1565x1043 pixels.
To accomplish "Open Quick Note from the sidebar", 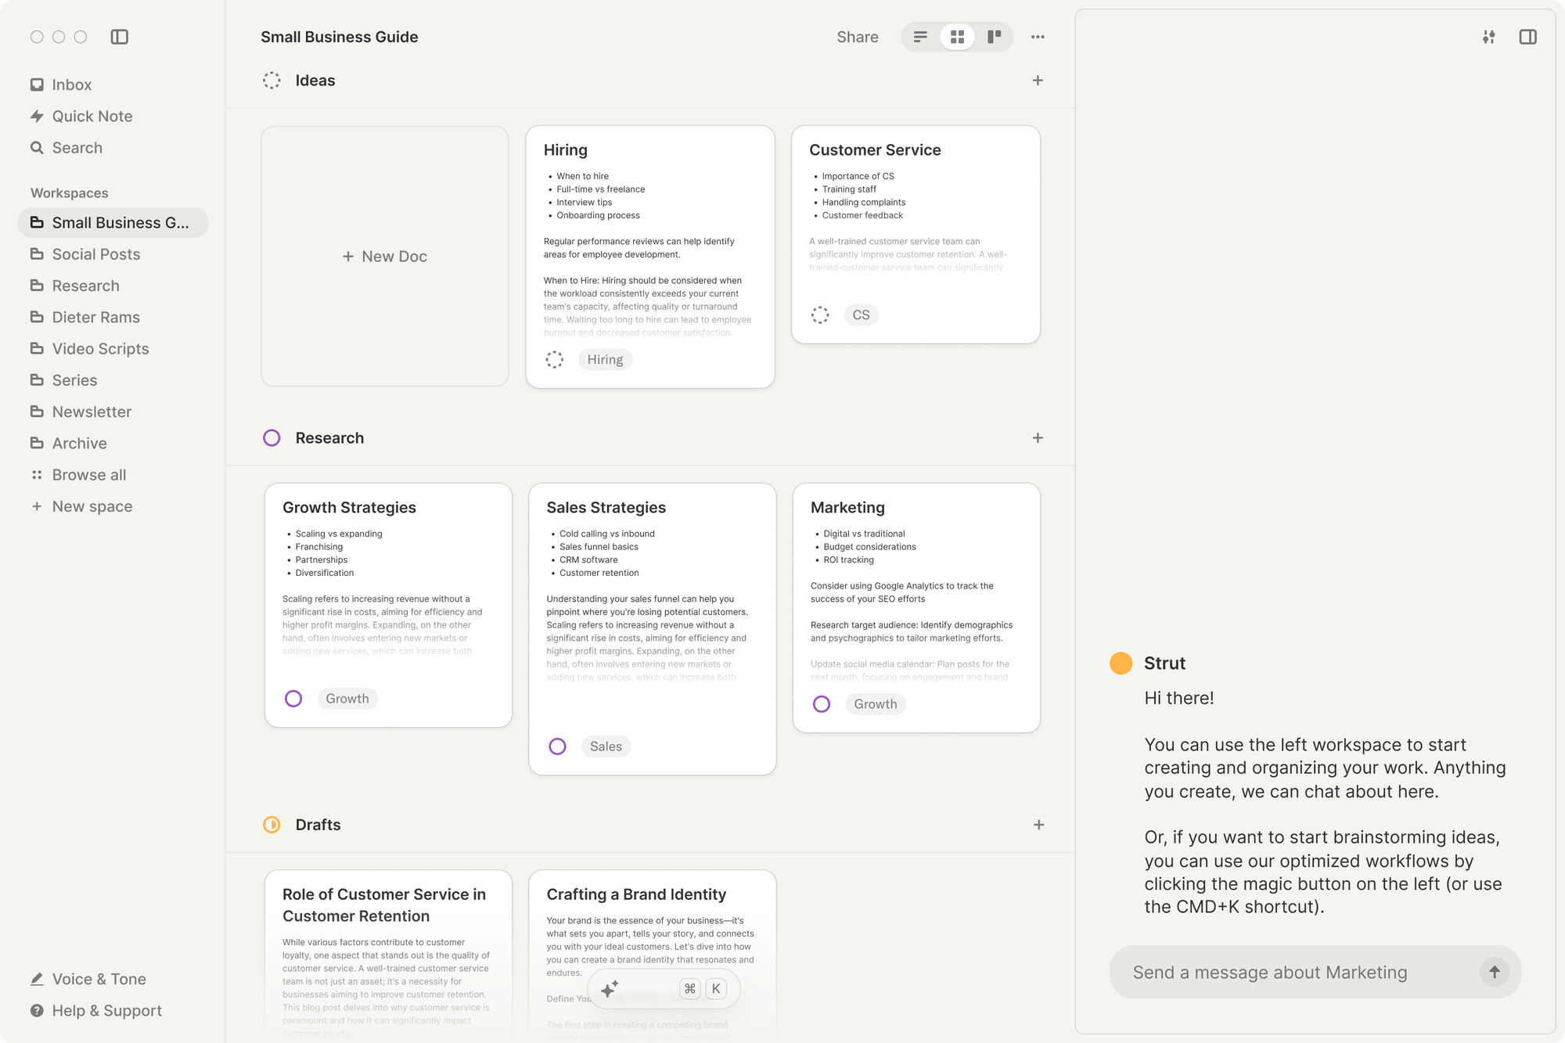I will [x=92, y=116].
